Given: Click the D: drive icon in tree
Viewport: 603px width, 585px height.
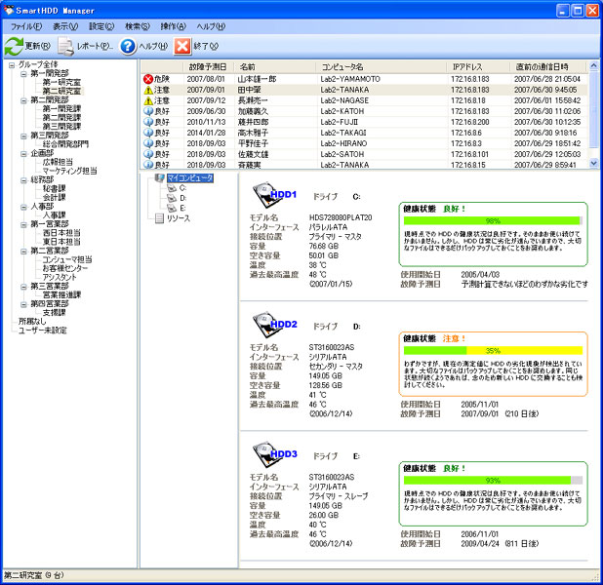Looking at the screenshot, I should click(x=172, y=198).
